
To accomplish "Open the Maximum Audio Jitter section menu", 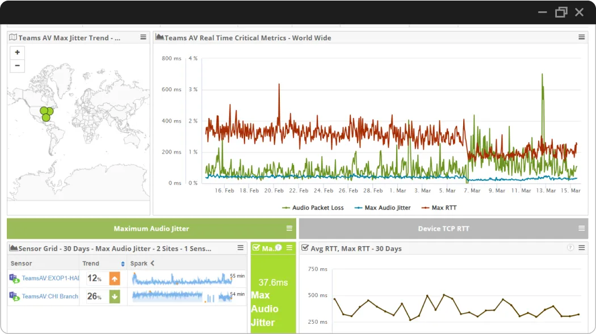I will pyautogui.click(x=289, y=228).
